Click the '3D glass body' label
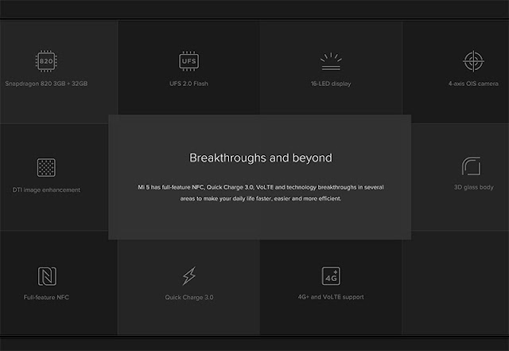The width and height of the screenshot is (509, 351). (x=474, y=187)
